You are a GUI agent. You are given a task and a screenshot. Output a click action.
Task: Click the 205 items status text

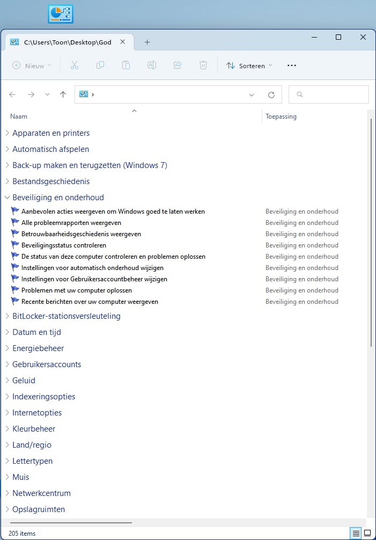(x=22, y=533)
